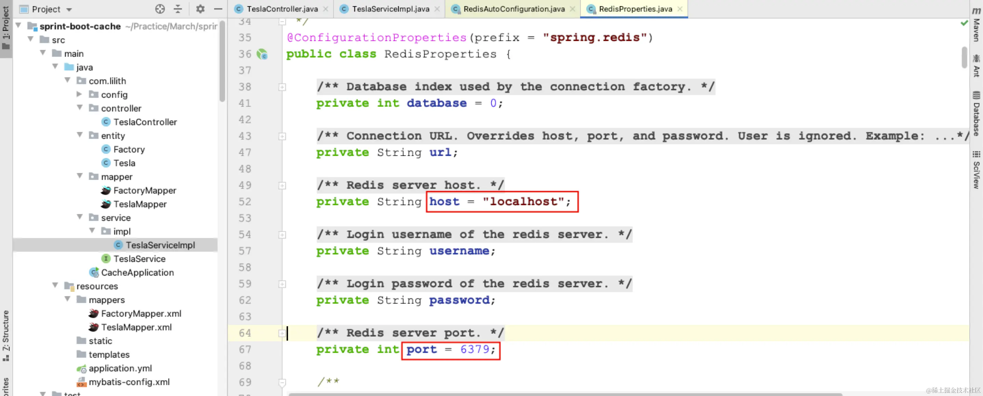Open the SciView tool window
Viewport: 983px width, 396px height.
pyautogui.click(x=976, y=170)
